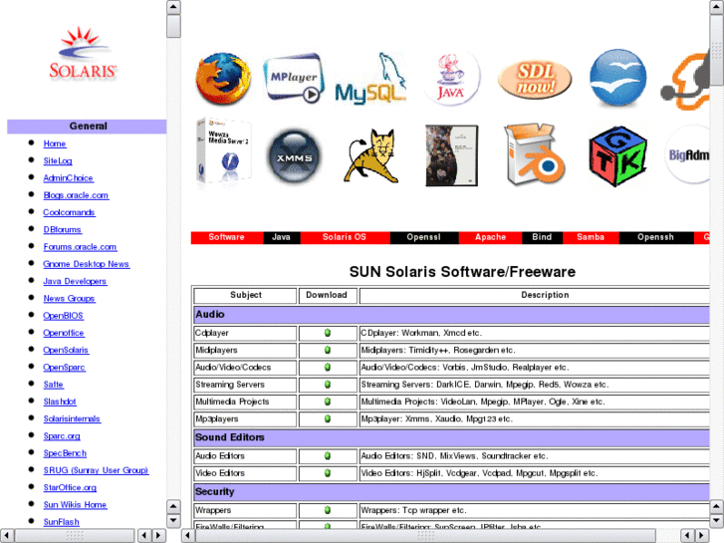724x543 pixels.
Task: Open the Software tab in red navbar
Action: pos(227,237)
